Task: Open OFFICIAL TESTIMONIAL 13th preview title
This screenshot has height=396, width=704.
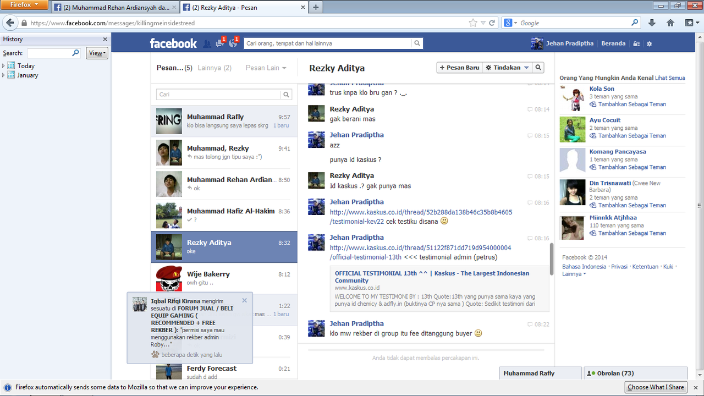Action: [x=432, y=277]
